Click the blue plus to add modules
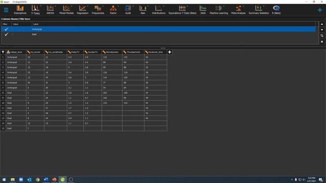326x183 pixels. [x=320, y=10]
